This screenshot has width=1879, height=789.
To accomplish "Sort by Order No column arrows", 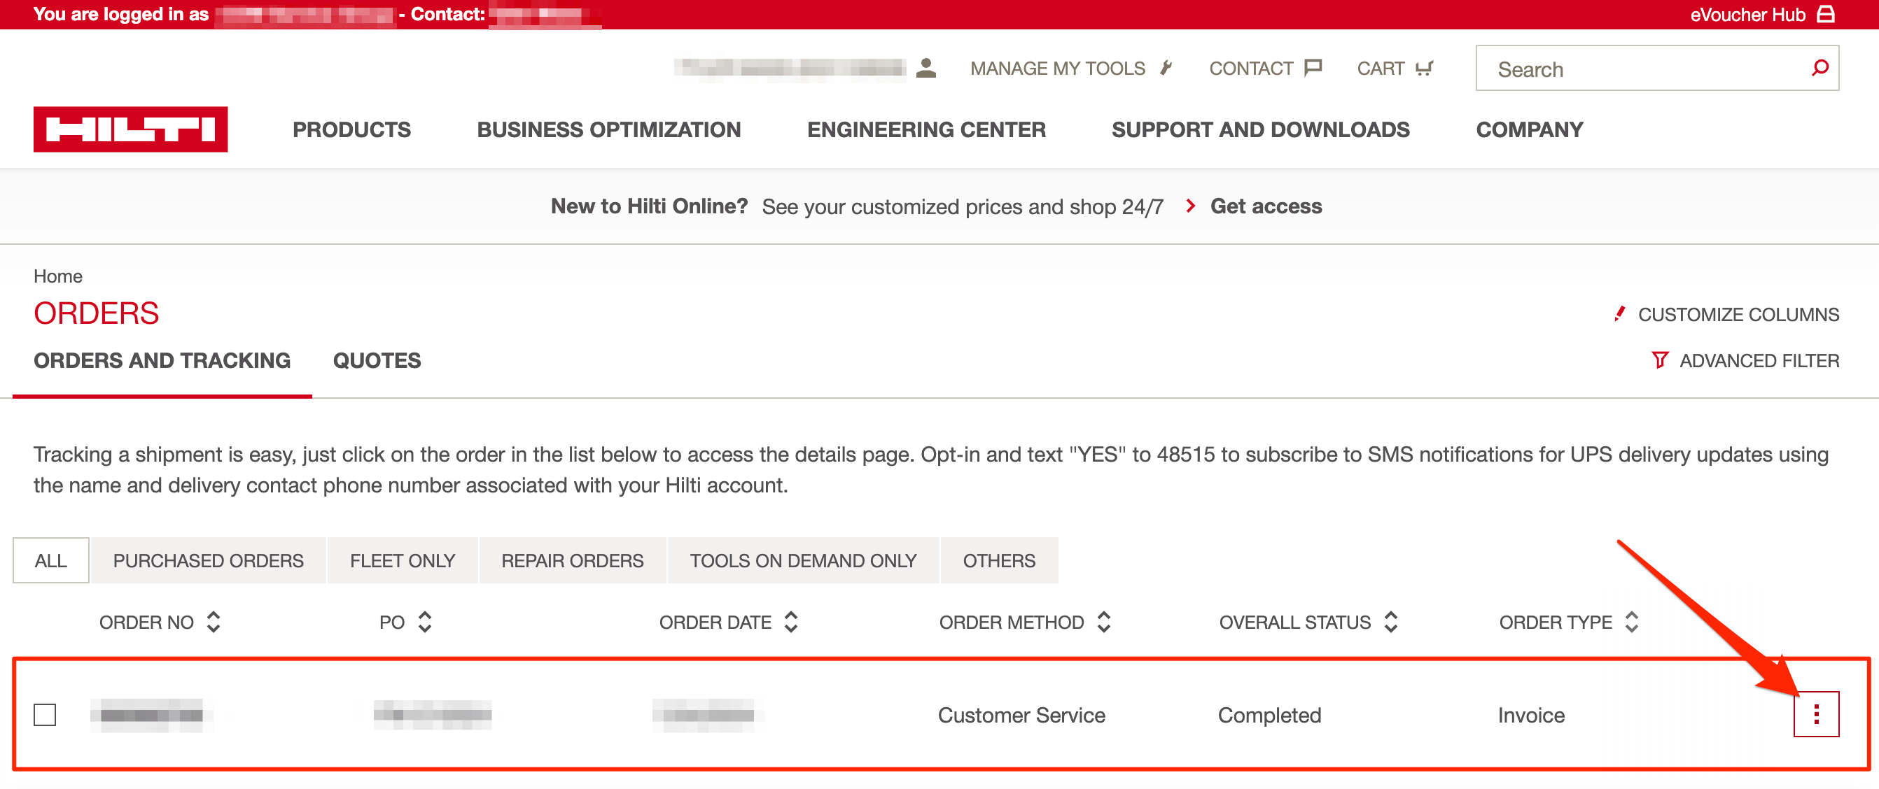I will click(213, 621).
